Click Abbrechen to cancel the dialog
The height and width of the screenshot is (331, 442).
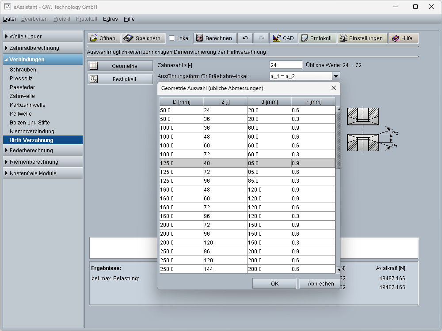point(321,284)
